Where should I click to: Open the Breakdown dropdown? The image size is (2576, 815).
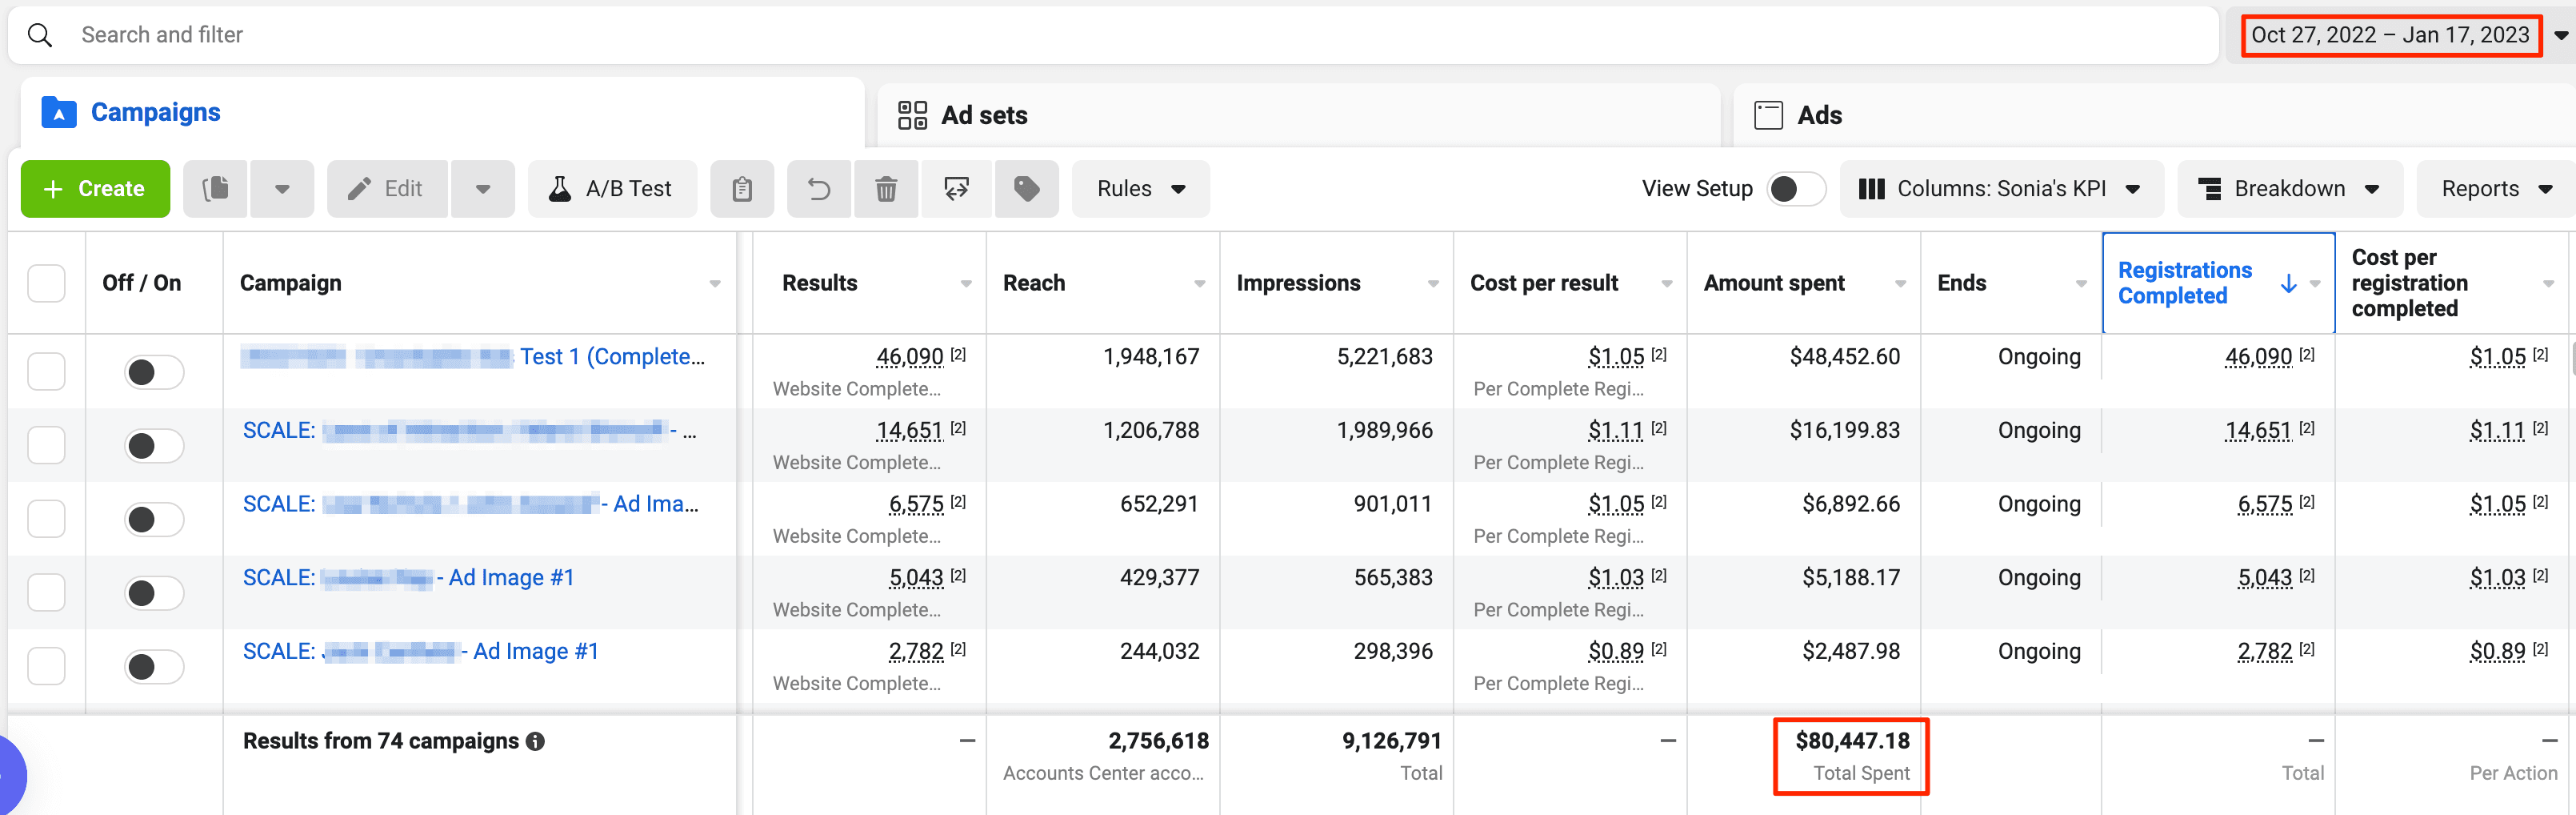[x=2290, y=188]
